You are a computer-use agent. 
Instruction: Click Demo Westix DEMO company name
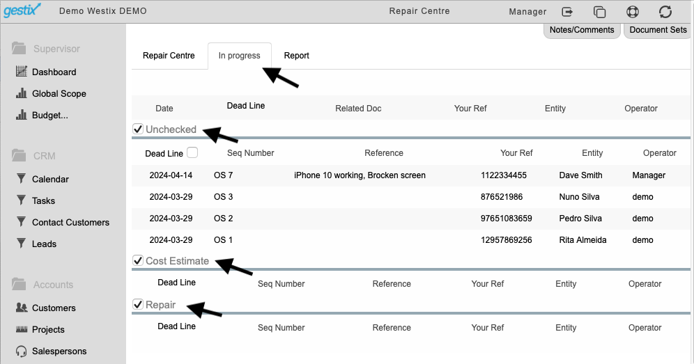pos(102,11)
